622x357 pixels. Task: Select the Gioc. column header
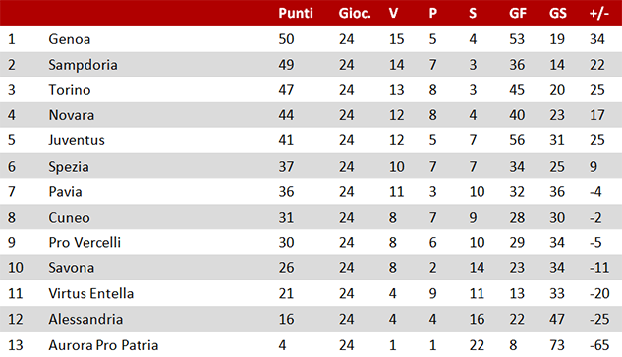click(x=355, y=13)
